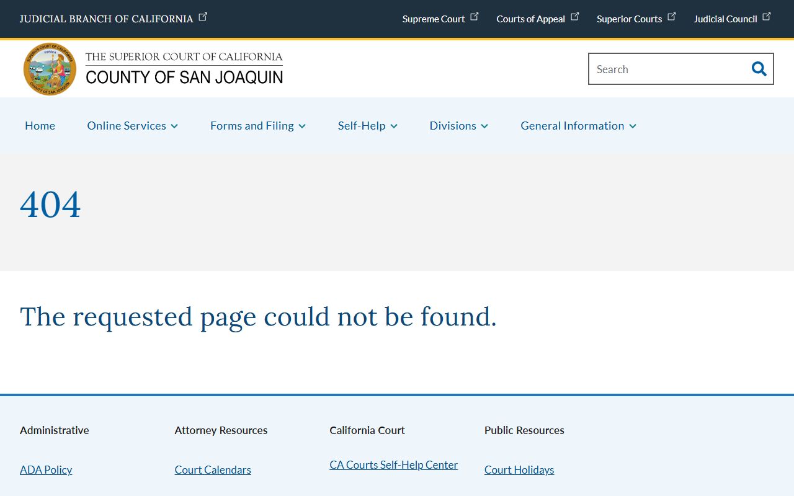Click the magnifying glass search icon
This screenshot has width=794, height=496.
pos(759,69)
